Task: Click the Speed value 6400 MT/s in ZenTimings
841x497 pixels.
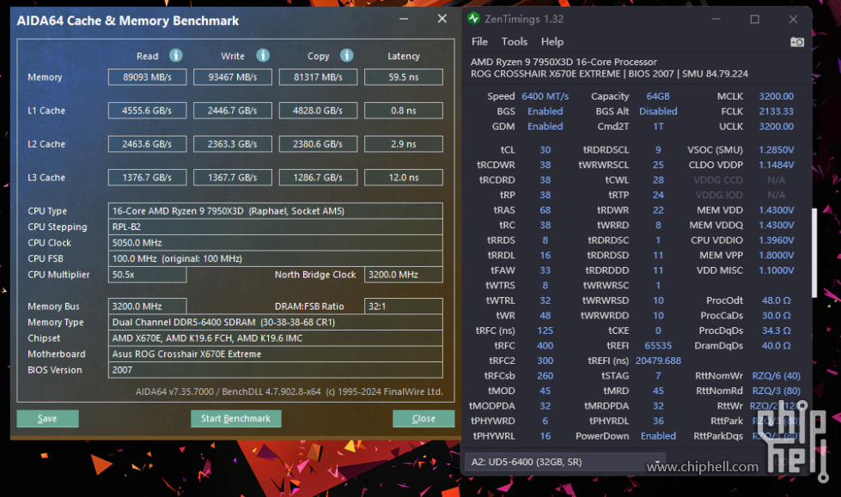Action: 545,96
